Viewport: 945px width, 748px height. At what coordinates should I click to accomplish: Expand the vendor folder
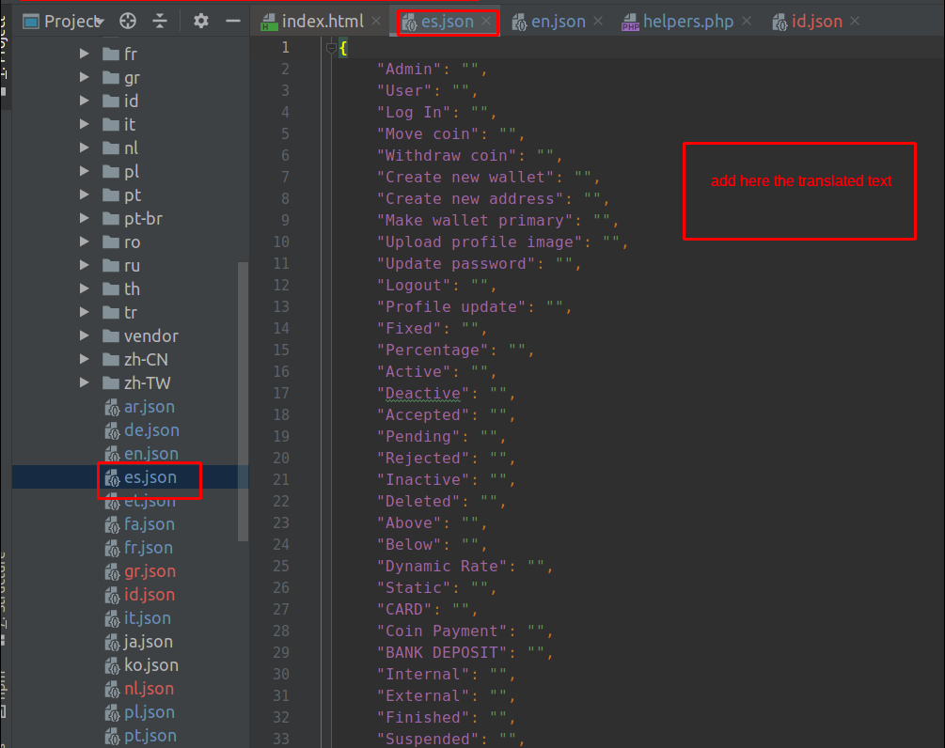tap(85, 336)
